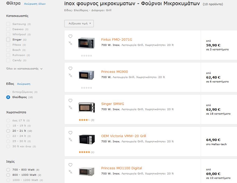Select the Εντοιχιζόμενος type radio button
Image resolution: width=237 pixels, height=183 pixels.
[8, 92]
